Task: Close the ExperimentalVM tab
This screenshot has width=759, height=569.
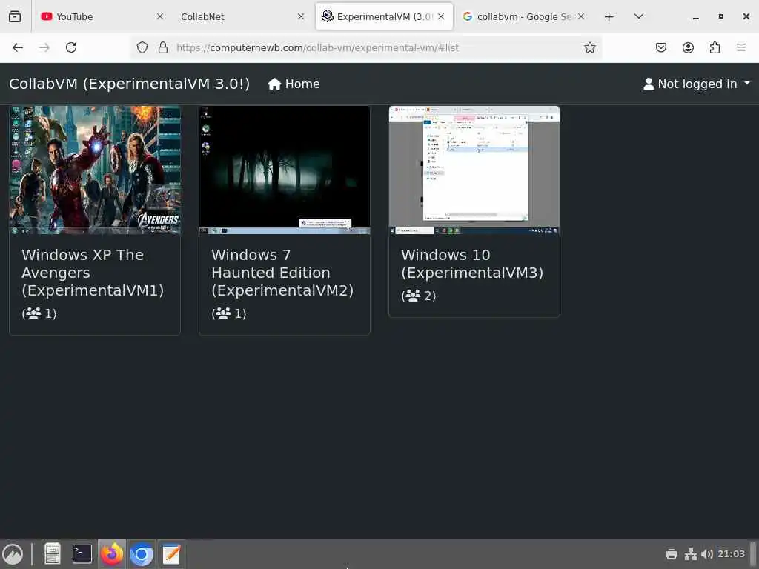Action: [441, 16]
